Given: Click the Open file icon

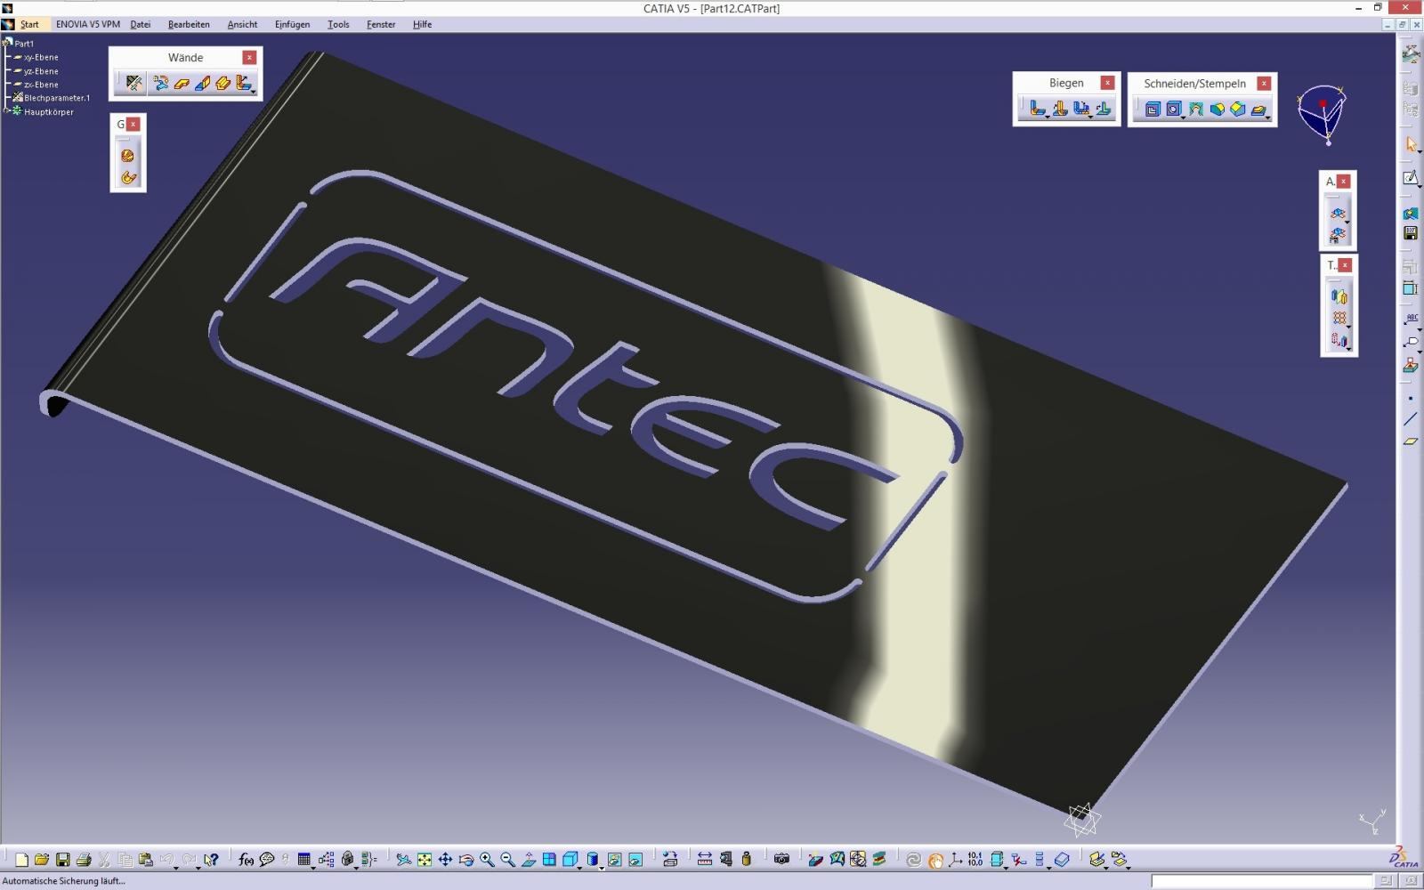Looking at the screenshot, I should coord(42,860).
